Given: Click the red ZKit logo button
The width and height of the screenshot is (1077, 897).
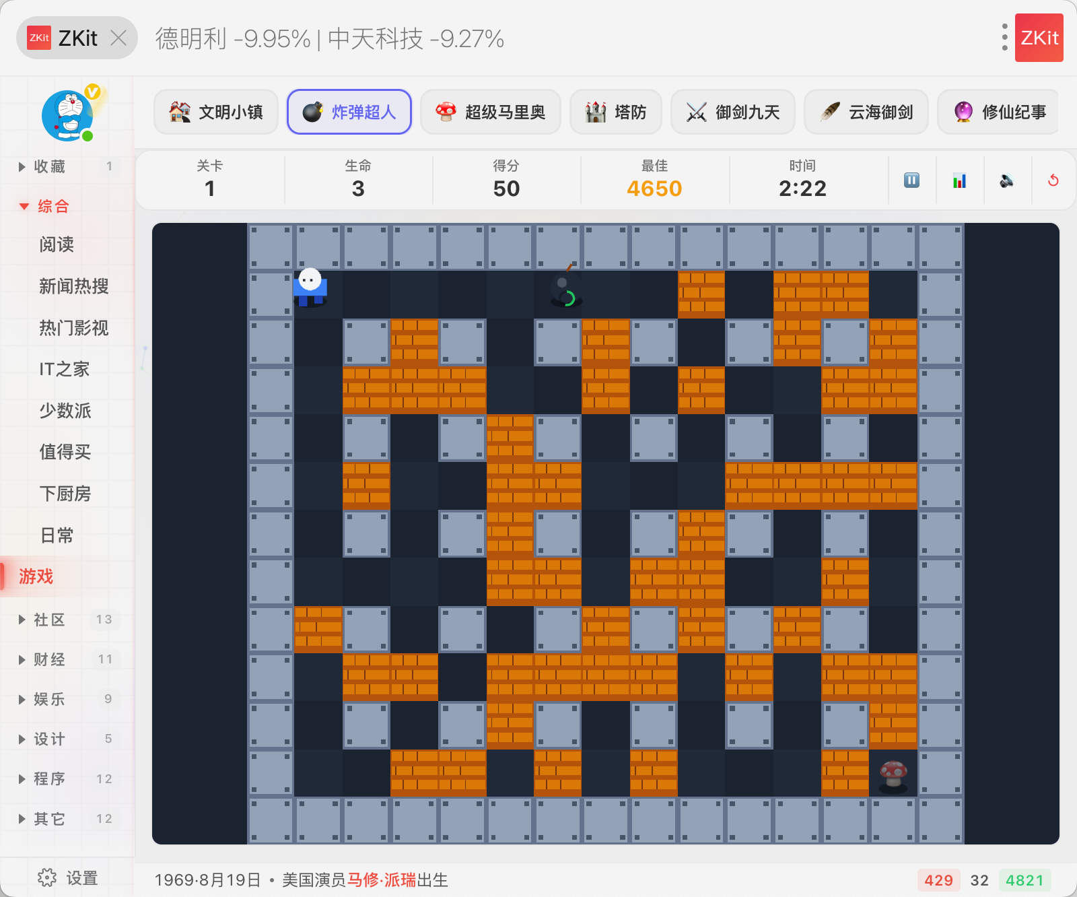Looking at the screenshot, I should click(1039, 38).
